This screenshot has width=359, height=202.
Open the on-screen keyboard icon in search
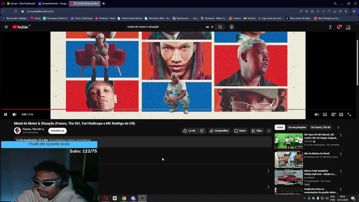coord(207,27)
